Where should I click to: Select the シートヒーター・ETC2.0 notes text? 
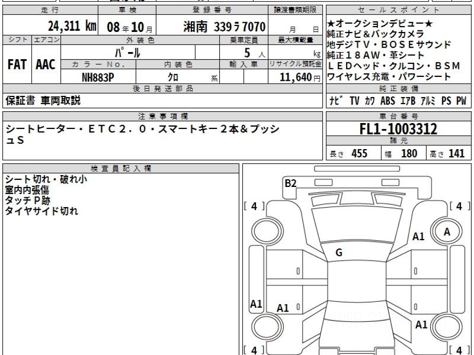click(143, 134)
